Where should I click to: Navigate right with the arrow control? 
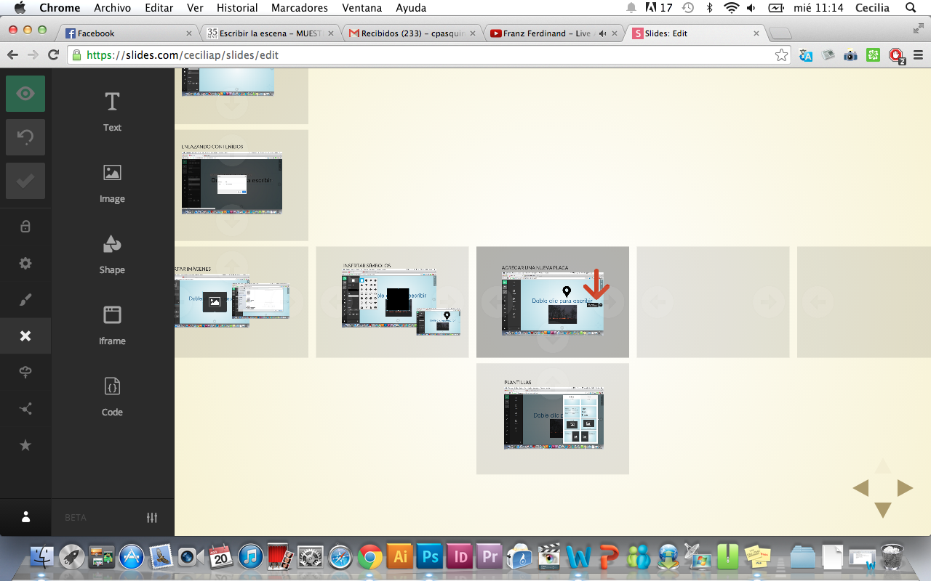[x=905, y=488]
